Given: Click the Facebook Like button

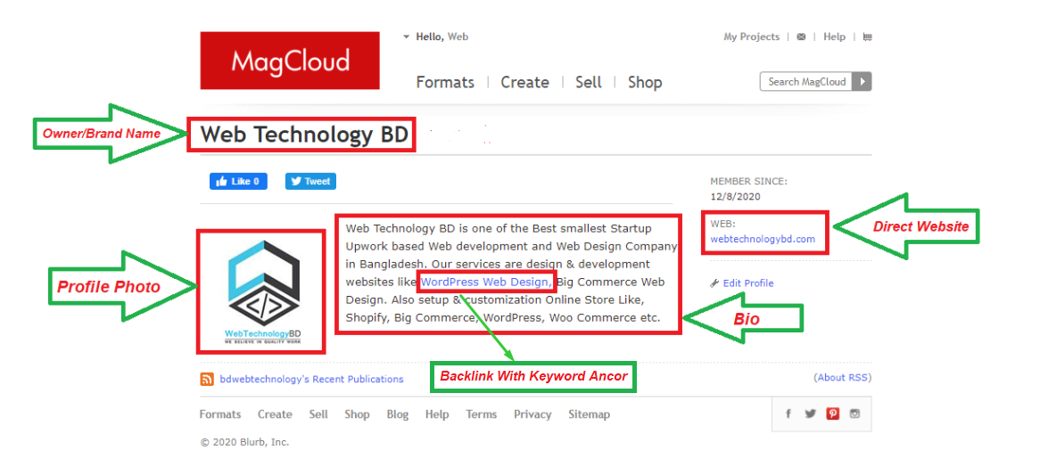Looking at the screenshot, I should 238,181.
